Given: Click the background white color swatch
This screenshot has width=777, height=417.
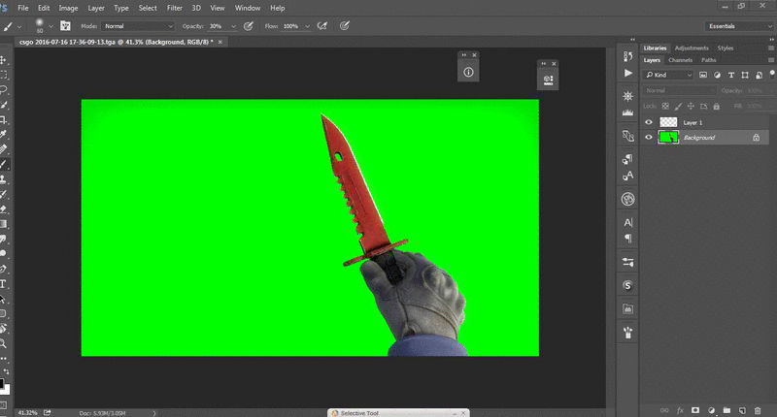Looking at the screenshot, I should pos(7,390).
